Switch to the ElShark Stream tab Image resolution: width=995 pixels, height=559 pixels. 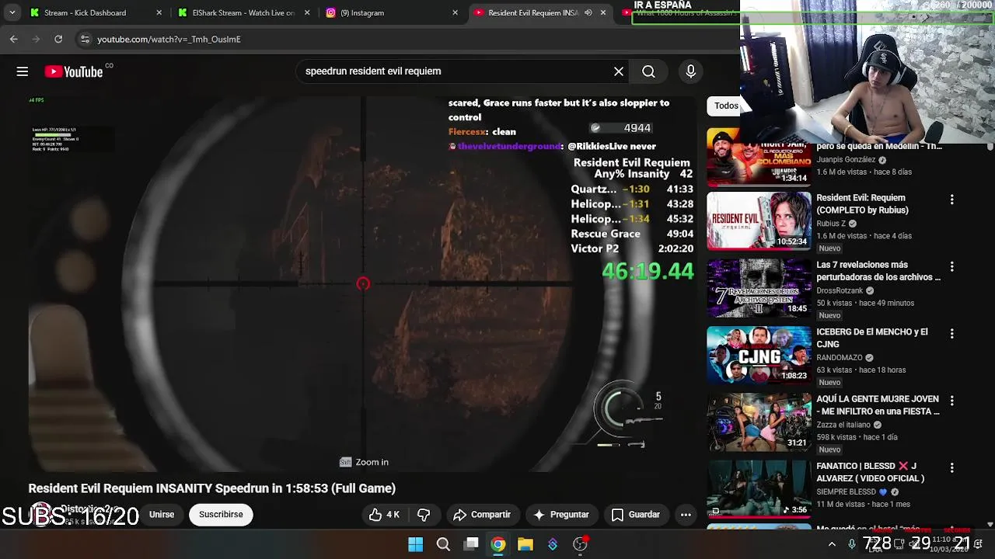click(243, 12)
